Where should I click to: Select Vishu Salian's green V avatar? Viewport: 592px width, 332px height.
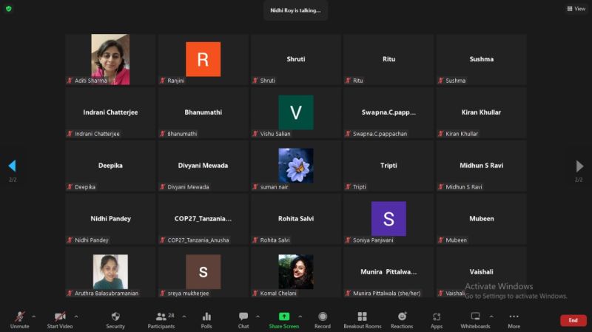[296, 112]
